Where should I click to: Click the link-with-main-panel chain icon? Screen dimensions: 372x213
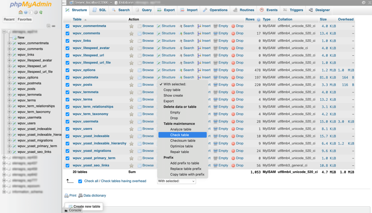(54, 26)
